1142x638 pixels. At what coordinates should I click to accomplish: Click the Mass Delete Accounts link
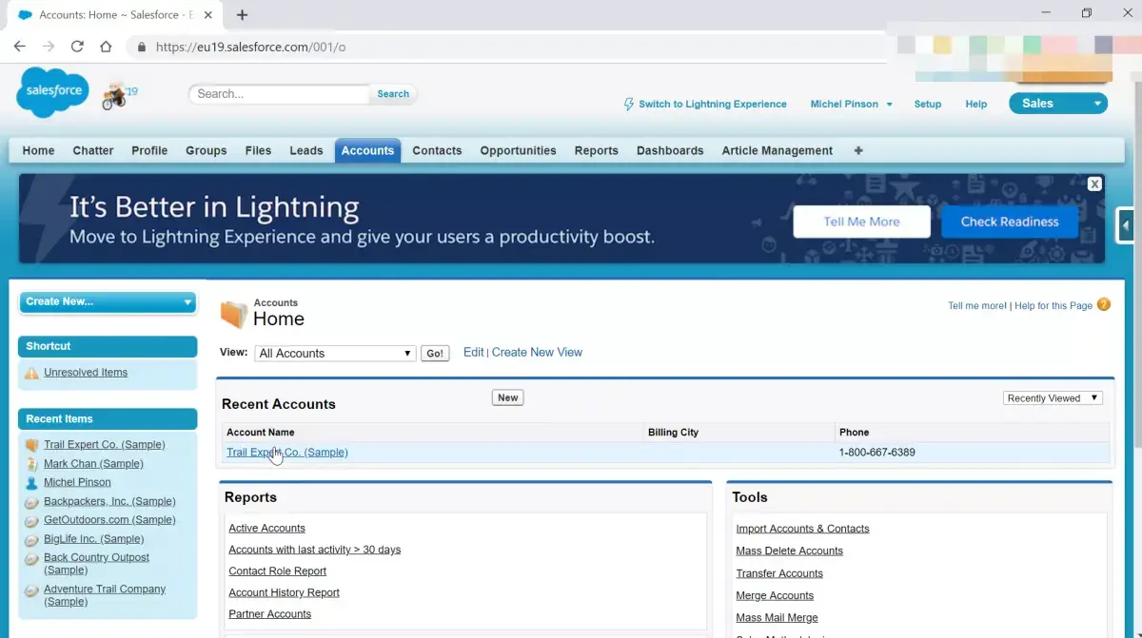(789, 551)
